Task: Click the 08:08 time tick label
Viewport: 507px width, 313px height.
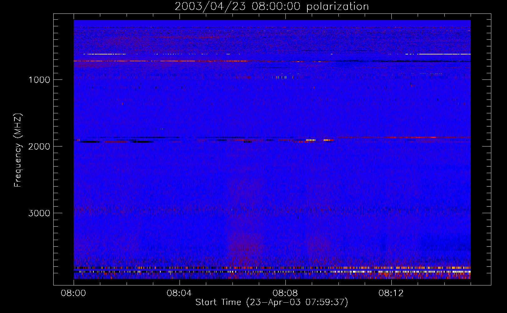Action: click(x=285, y=293)
